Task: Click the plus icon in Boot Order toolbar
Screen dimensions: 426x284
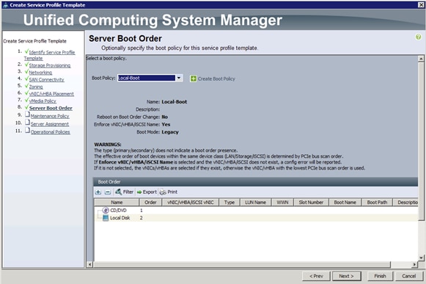Action: 98,192
